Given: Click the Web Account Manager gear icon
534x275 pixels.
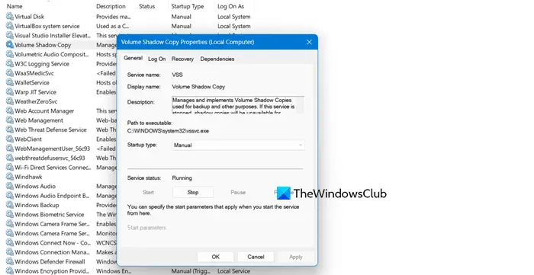Looking at the screenshot, I should 9,110.
